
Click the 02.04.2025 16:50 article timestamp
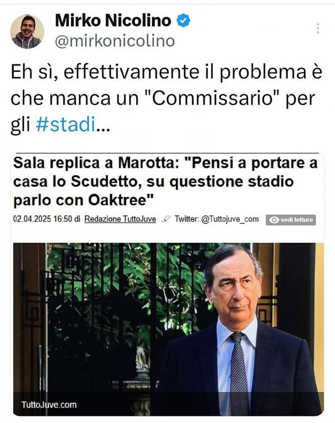(43, 219)
